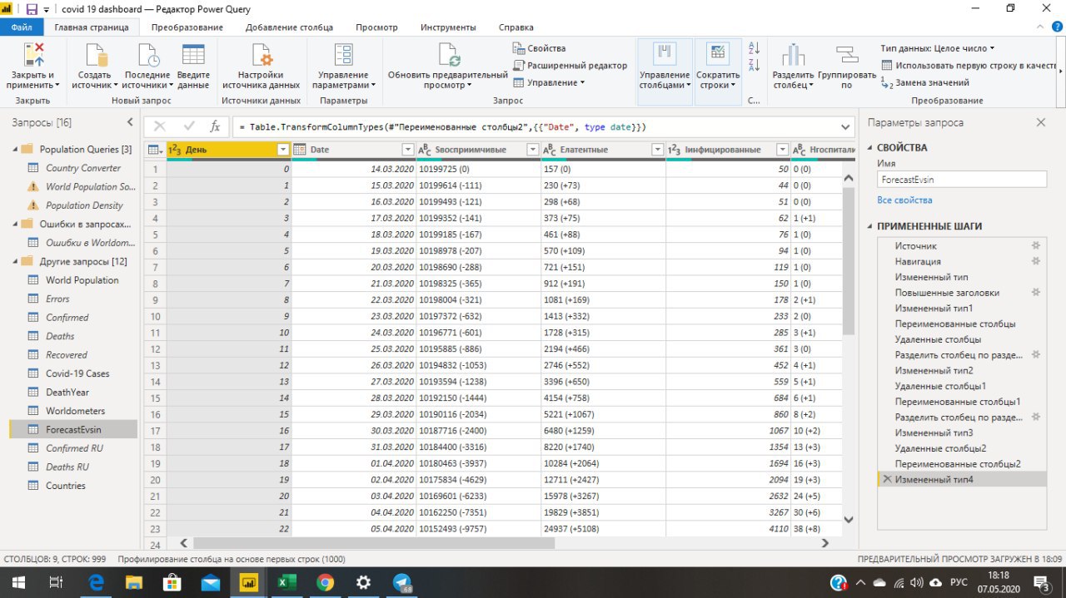Open Тип данных: Целое число dropdown
The image size is (1066, 598).
pos(938,48)
